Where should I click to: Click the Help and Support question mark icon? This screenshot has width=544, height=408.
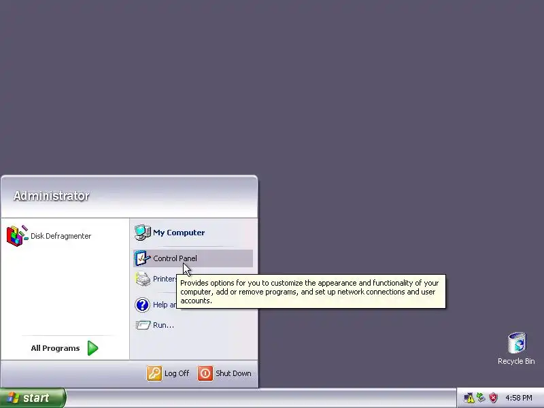click(x=142, y=305)
